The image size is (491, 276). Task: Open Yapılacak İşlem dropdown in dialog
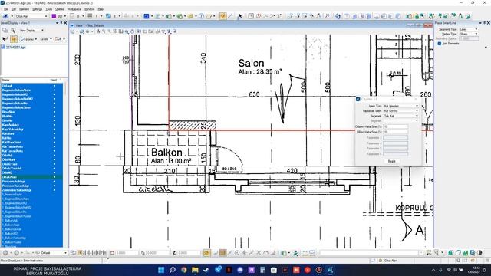point(401,111)
